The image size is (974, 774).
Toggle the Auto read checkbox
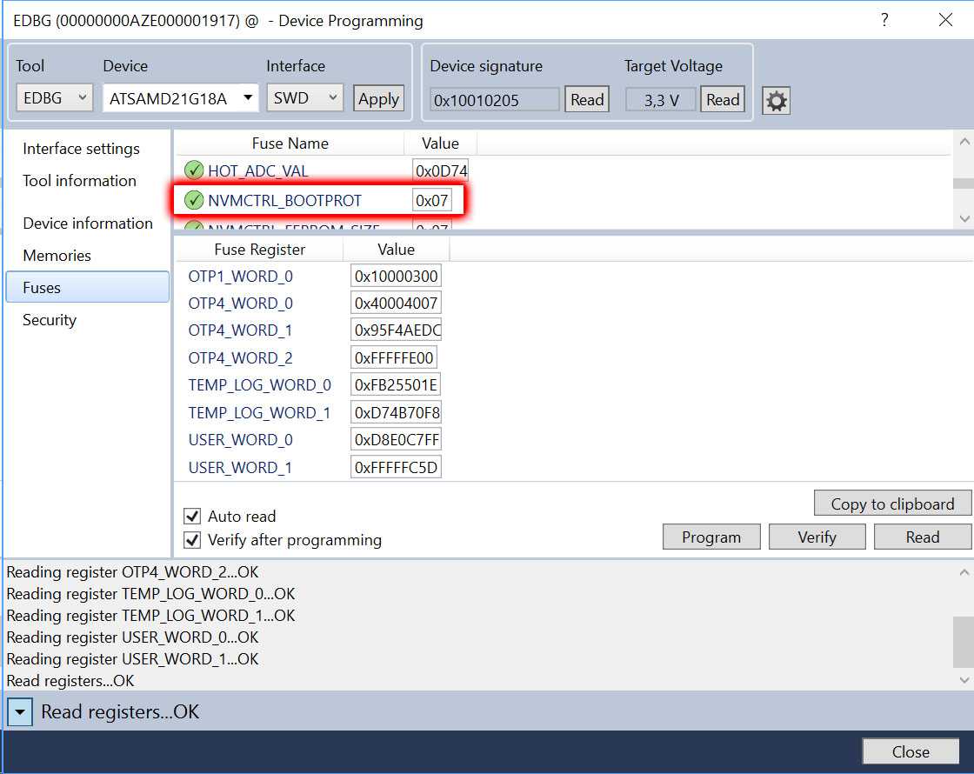(x=193, y=517)
